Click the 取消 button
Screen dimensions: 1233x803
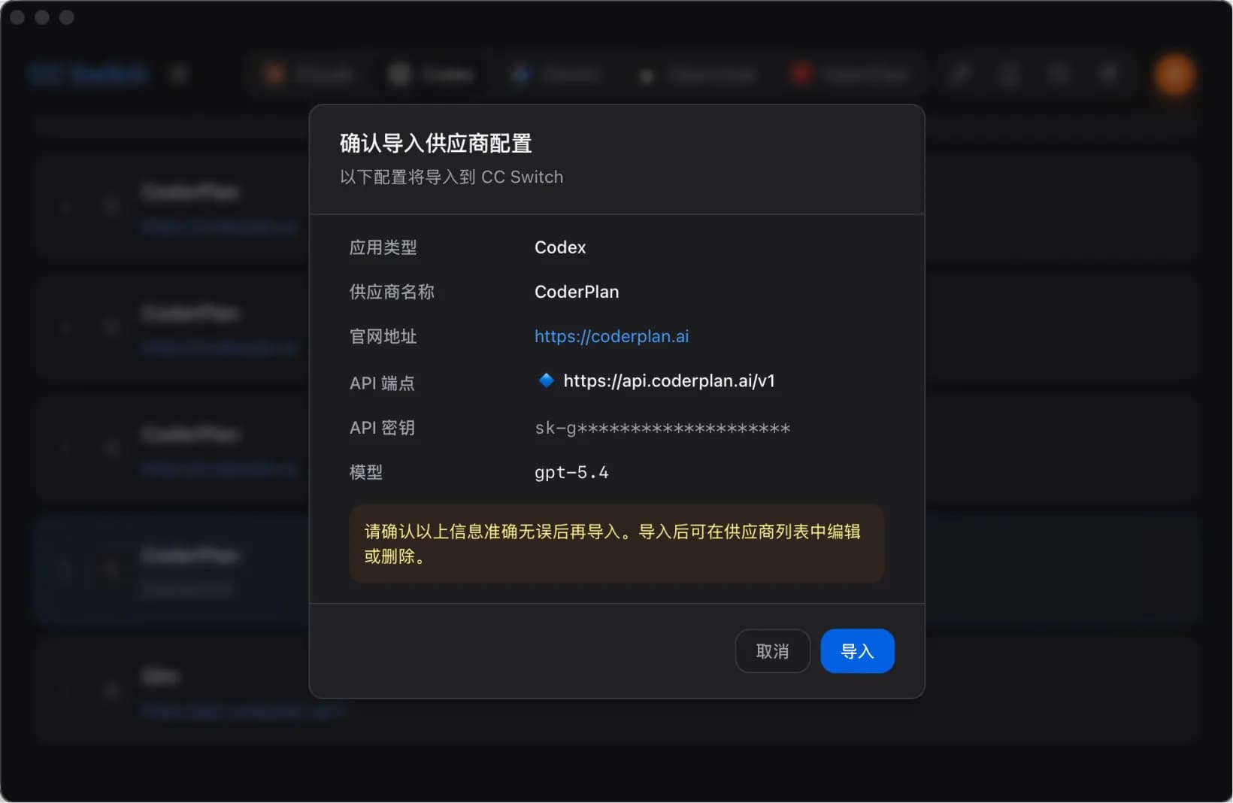[x=772, y=651]
